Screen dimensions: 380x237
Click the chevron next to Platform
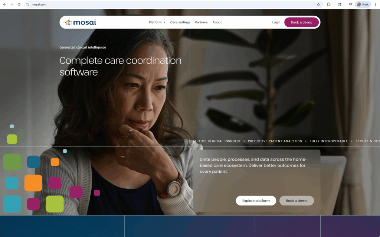pos(164,22)
